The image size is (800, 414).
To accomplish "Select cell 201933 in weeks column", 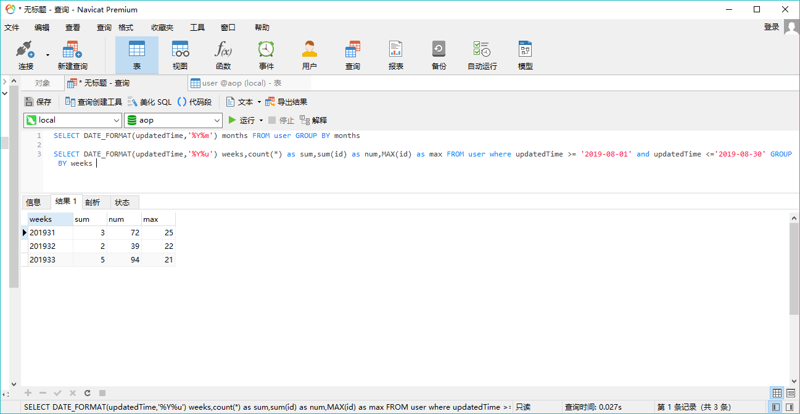I will click(x=51, y=260).
